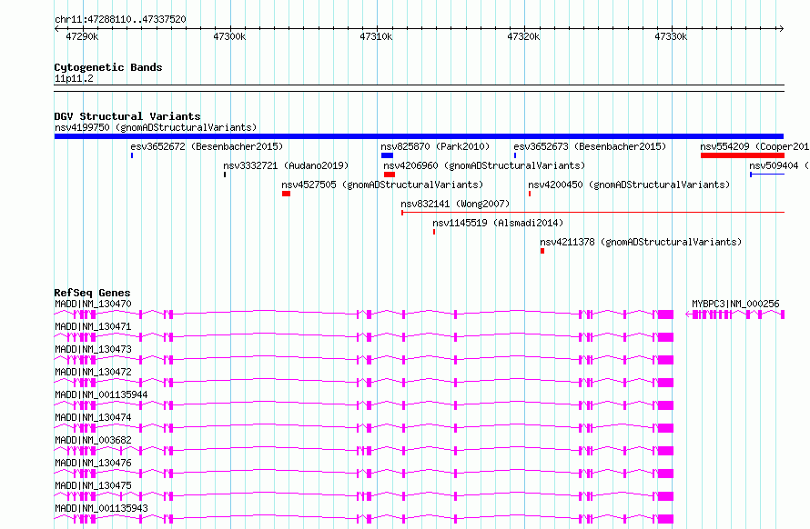Click the 47290k ruler tick label
The height and width of the screenshot is (529, 810).
[82, 36]
